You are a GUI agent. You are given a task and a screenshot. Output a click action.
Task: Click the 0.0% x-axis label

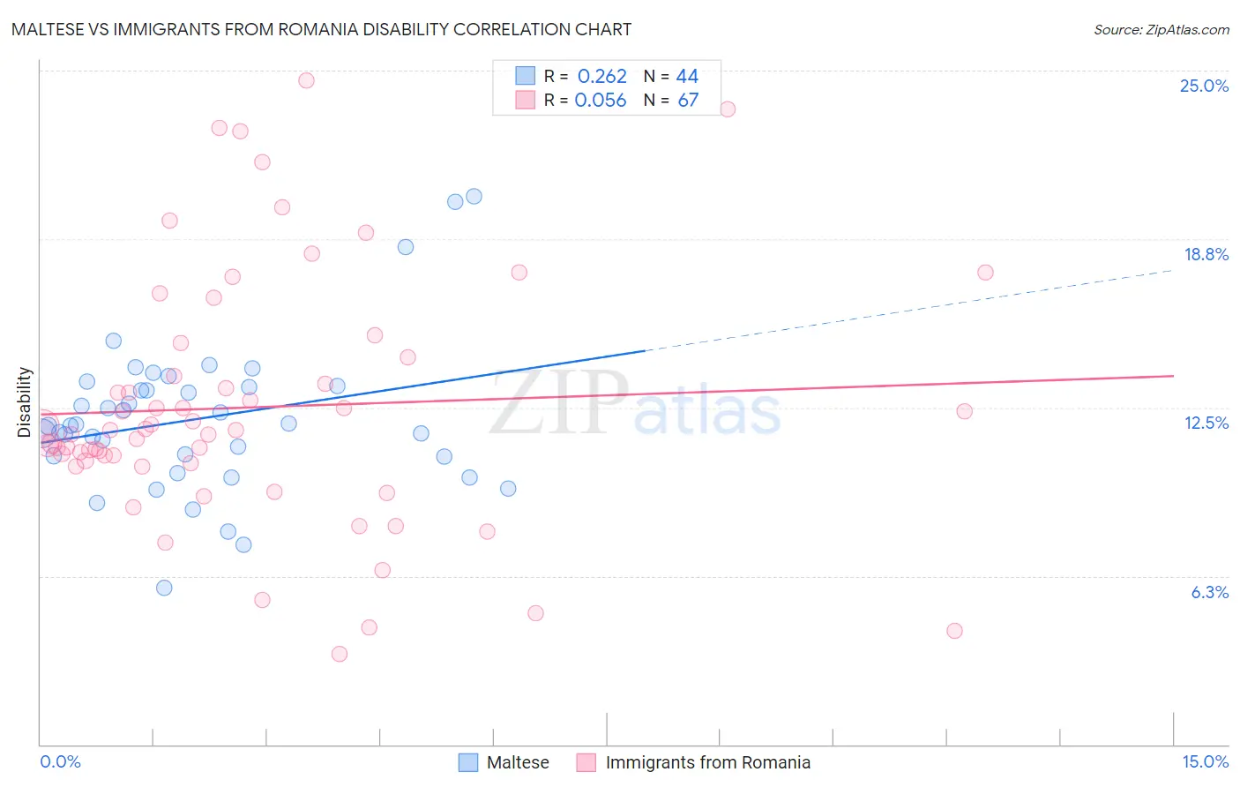point(61,761)
